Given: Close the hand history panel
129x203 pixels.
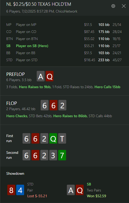Looking at the screenshot, I should (124, 6).
